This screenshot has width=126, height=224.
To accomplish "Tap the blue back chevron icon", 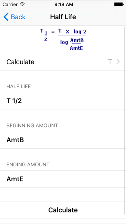I will 6,17.
